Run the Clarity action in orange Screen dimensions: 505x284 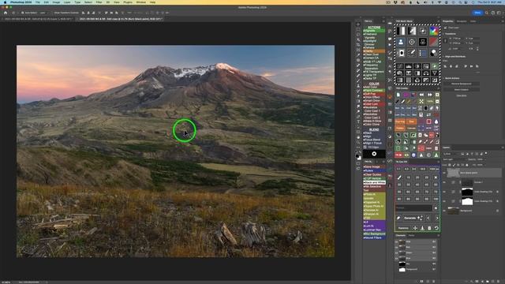[x=374, y=51]
